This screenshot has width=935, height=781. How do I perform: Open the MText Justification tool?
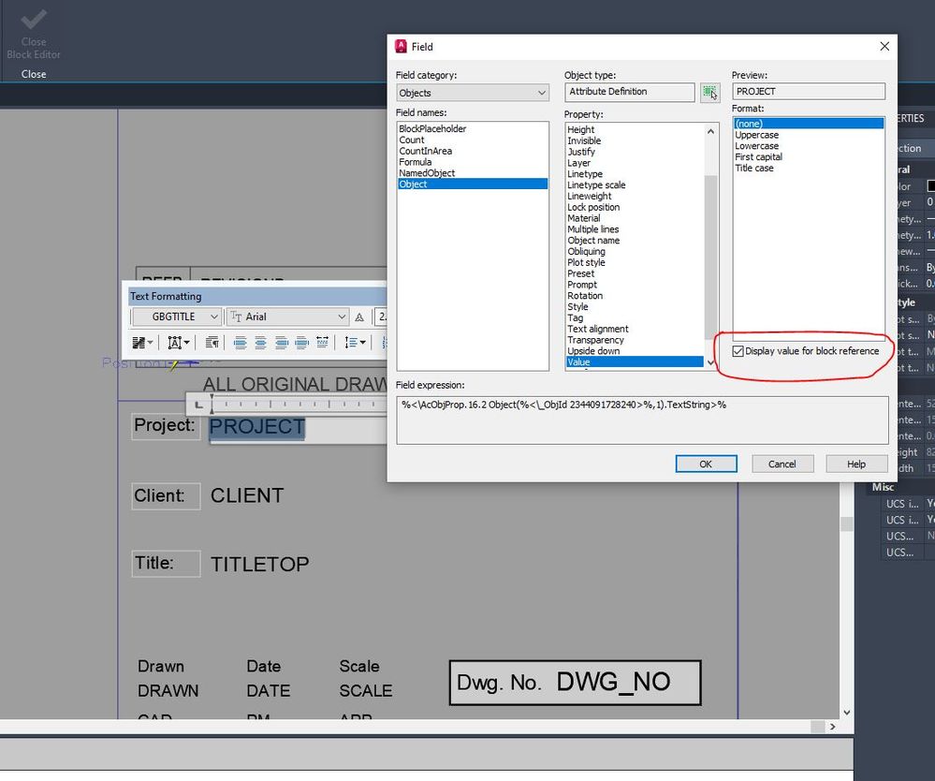click(x=175, y=343)
